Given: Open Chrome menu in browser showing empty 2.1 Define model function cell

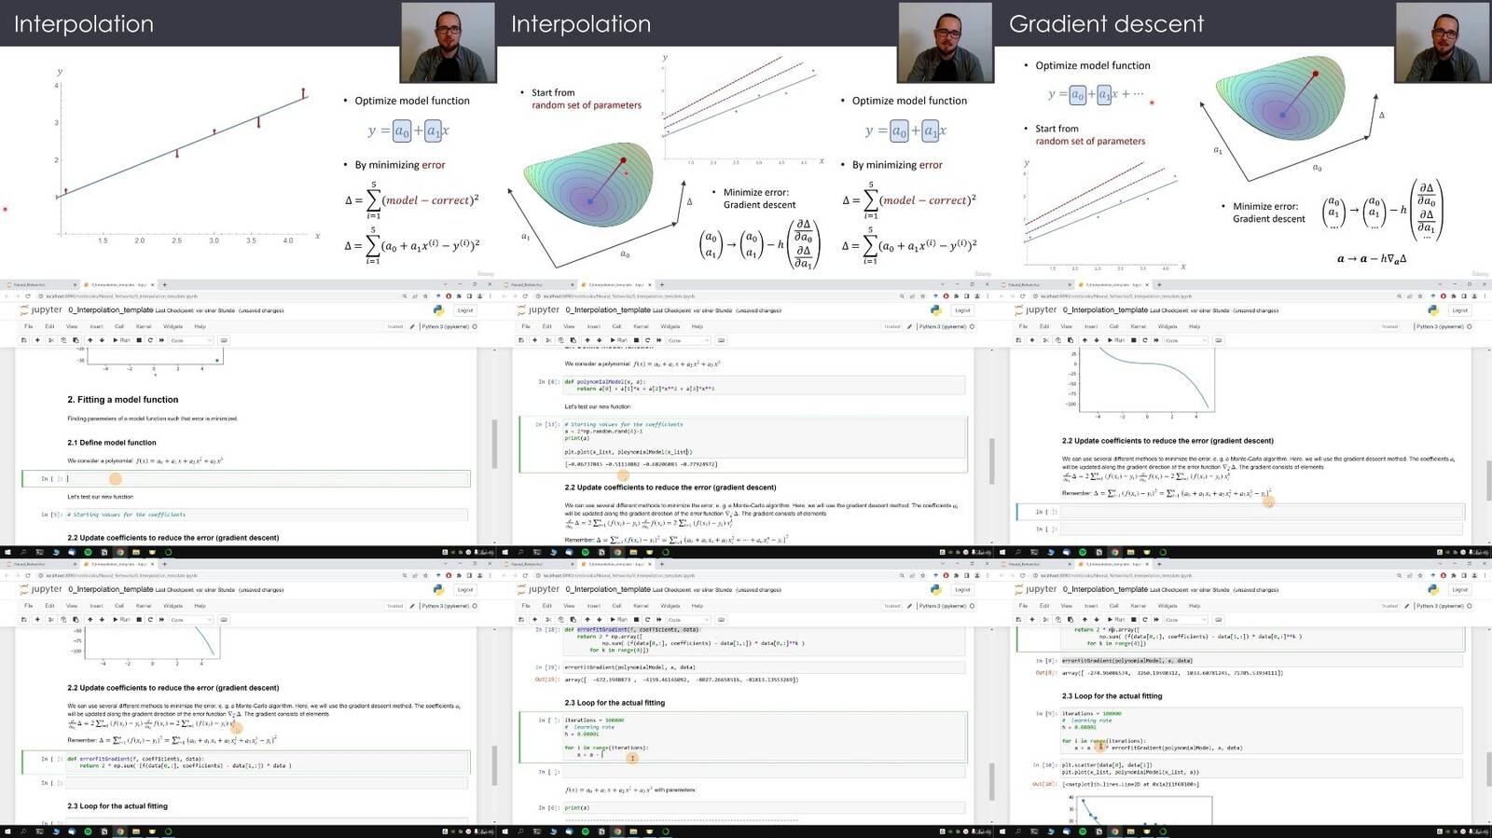Looking at the screenshot, I should (490, 295).
